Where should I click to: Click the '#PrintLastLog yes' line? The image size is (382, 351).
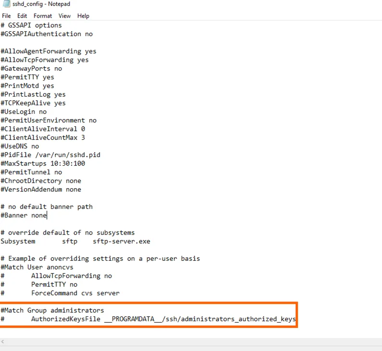33,95
